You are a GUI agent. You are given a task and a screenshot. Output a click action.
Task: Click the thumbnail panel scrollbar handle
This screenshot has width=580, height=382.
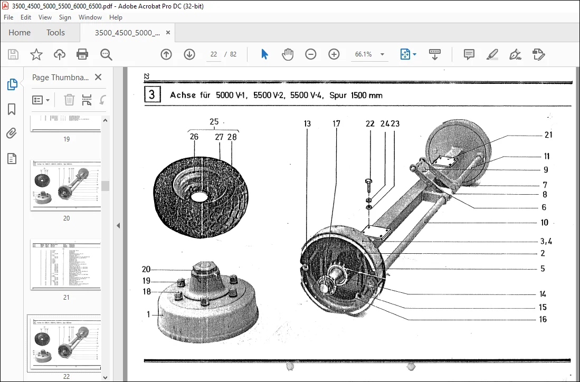click(106, 186)
